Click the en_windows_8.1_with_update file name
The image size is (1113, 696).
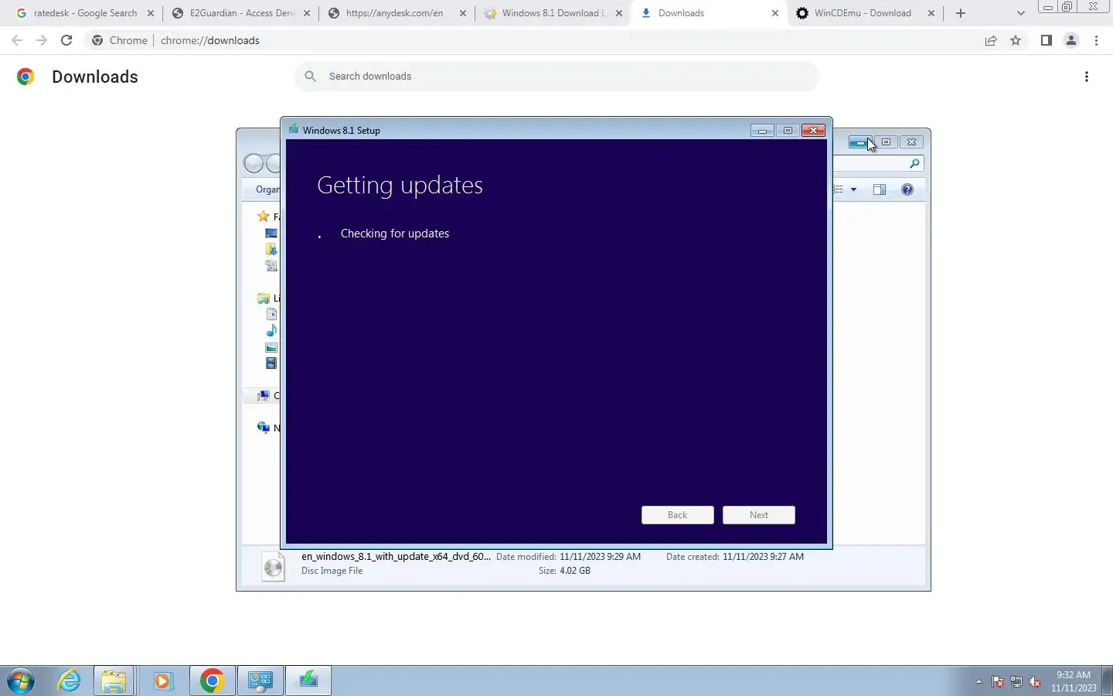coord(396,557)
